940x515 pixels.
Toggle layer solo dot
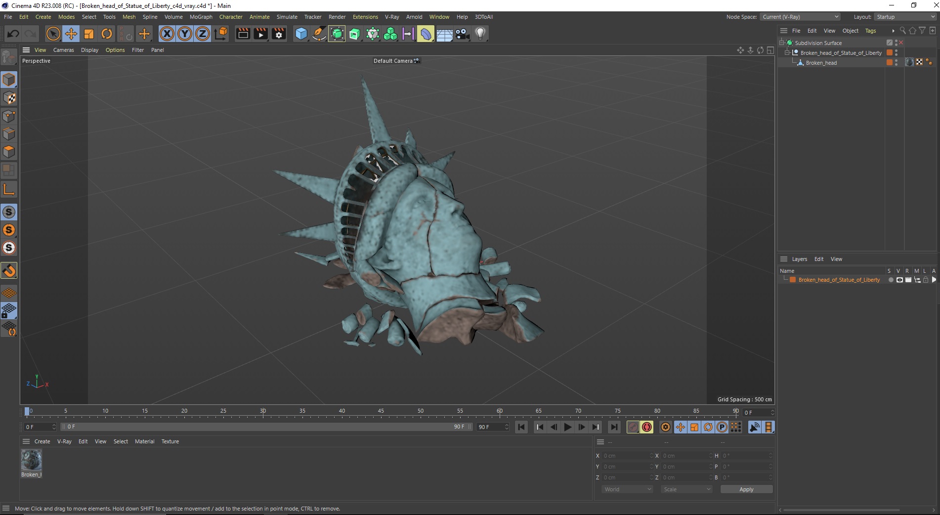(x=891, y=280)
